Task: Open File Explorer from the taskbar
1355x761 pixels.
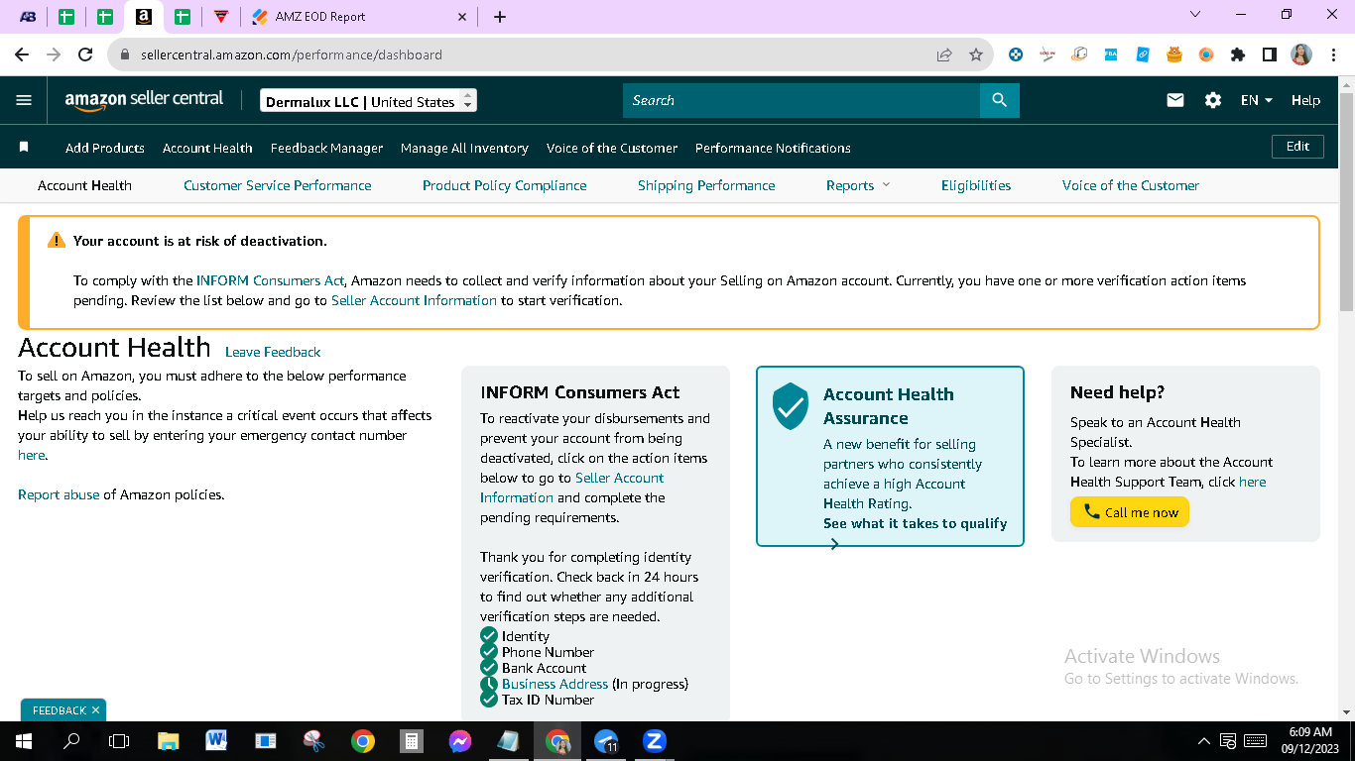Action: tap(169, 741)
